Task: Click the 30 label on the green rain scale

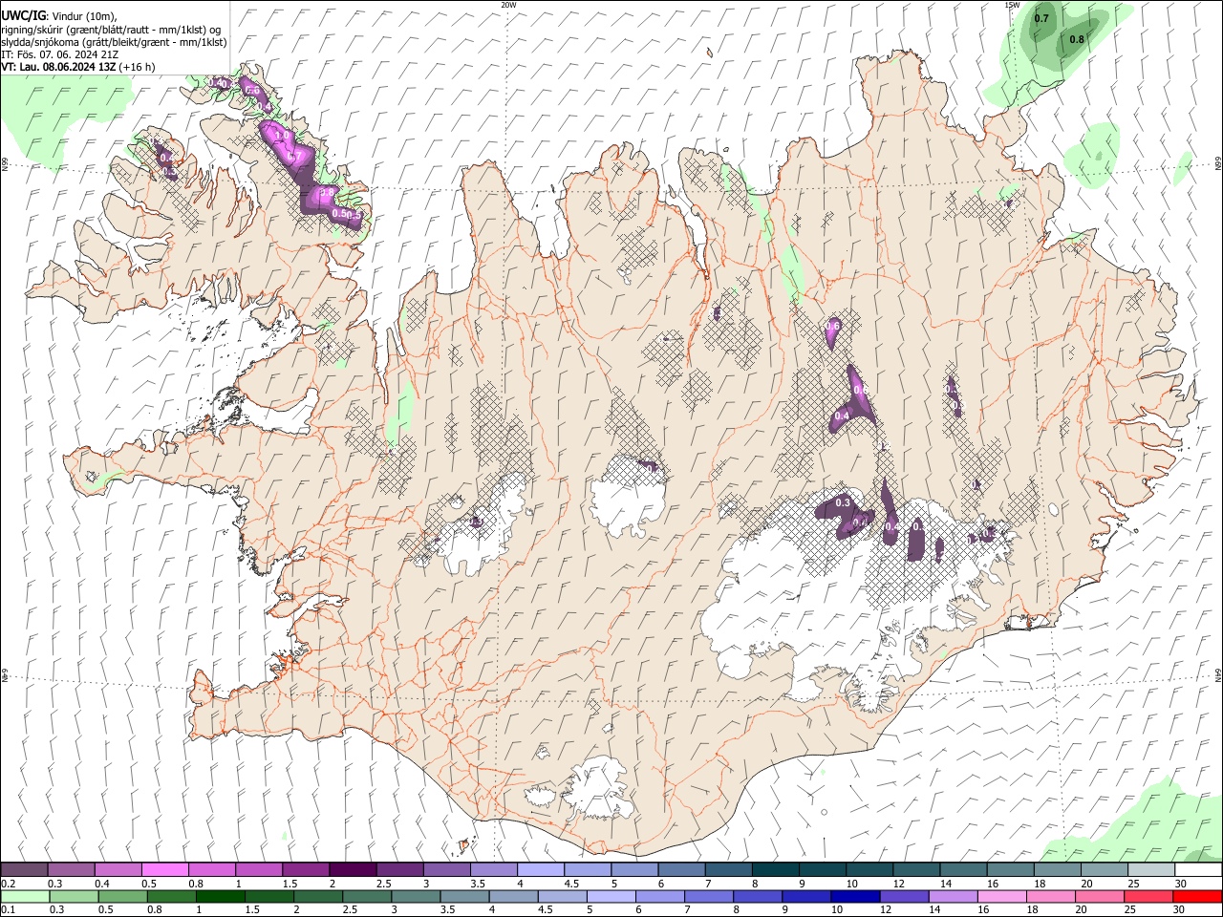Action: [x=1181, y=909]
